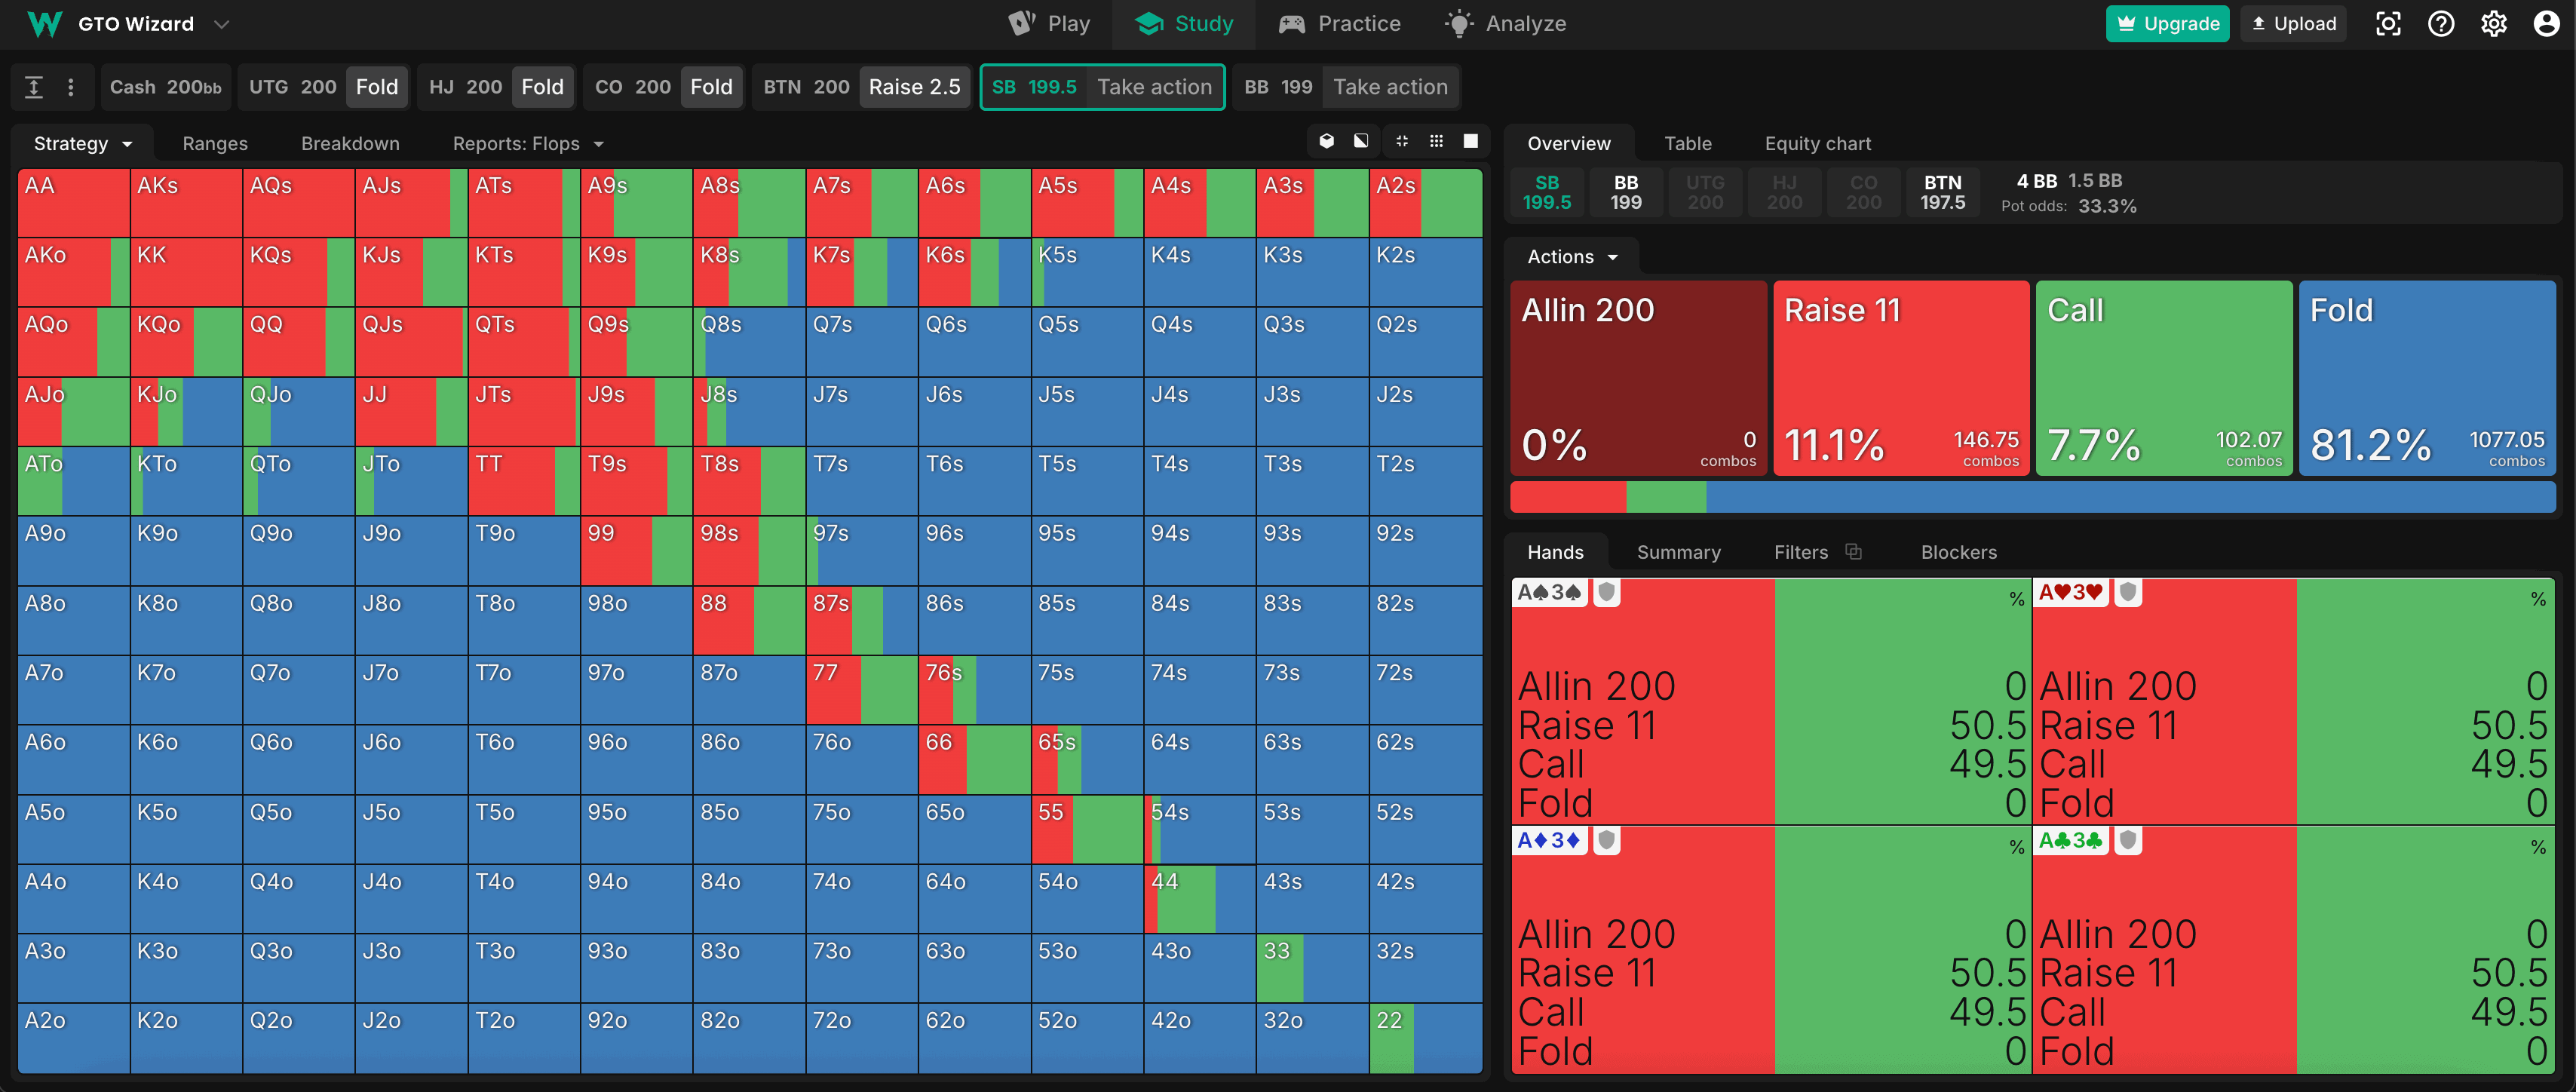Viewport: 2576px width, 1092px height.
Task: Toggle the shield lock on A♠3♠ hand
Action: point(1607,593)
